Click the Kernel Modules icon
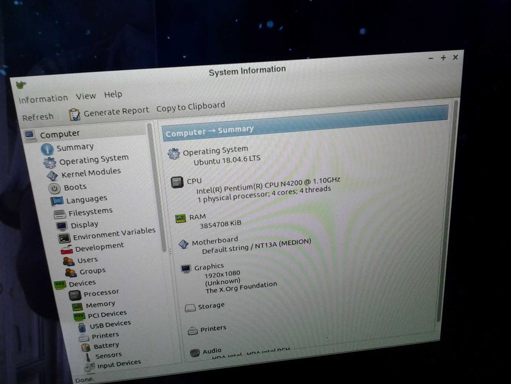 click(53, 176)
